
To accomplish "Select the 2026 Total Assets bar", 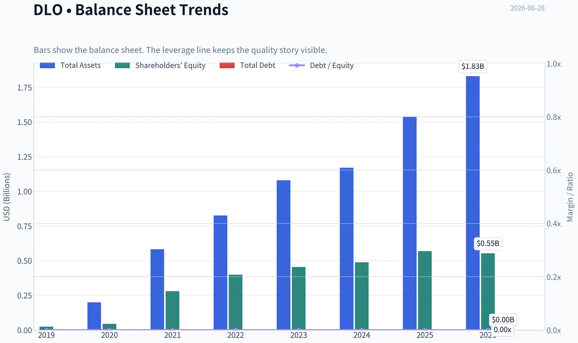I will point(473,203).
